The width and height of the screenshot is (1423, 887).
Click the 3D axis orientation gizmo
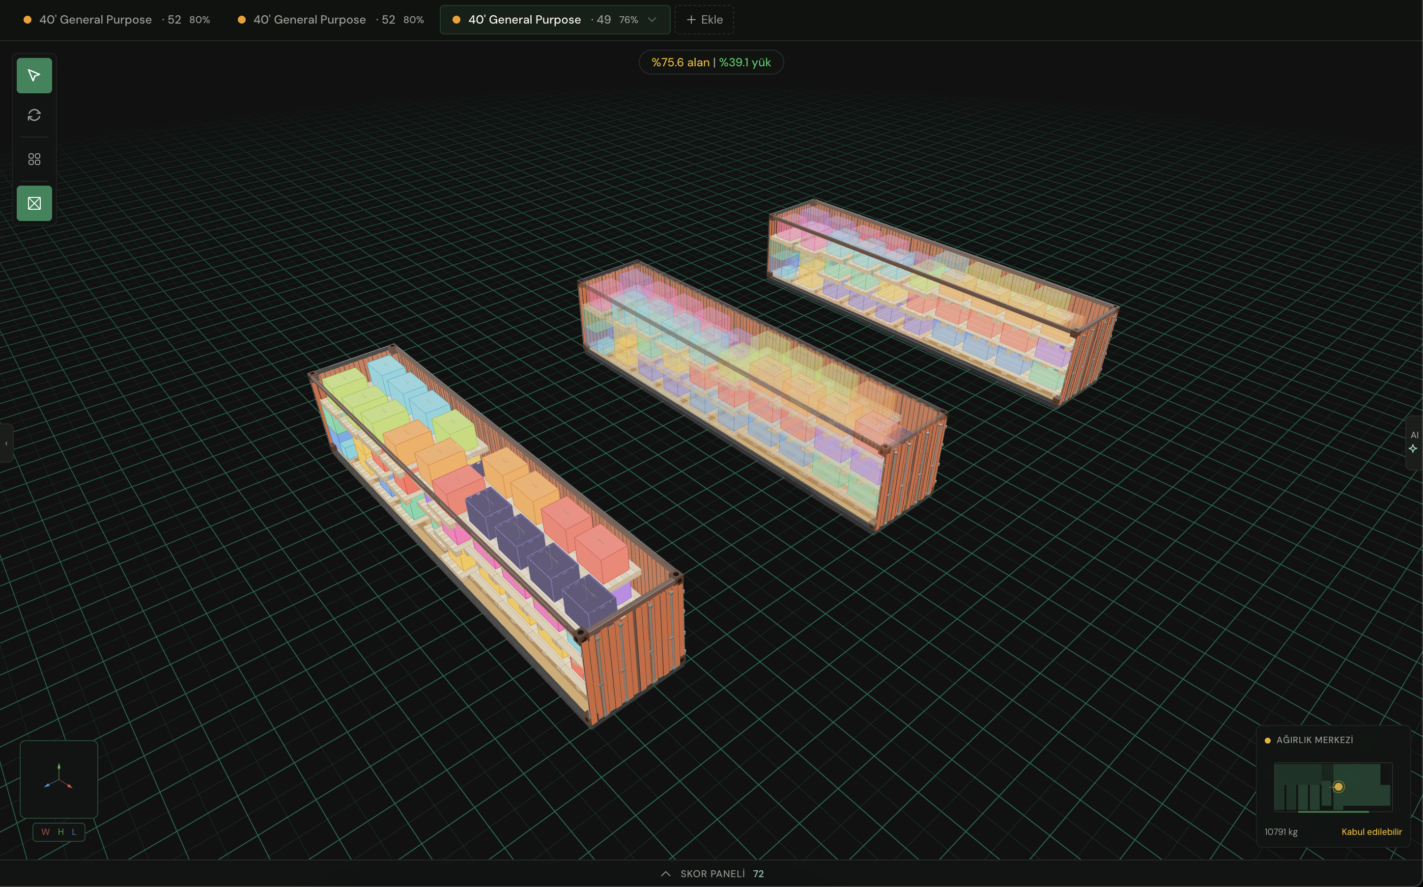[x=58, y=778]
